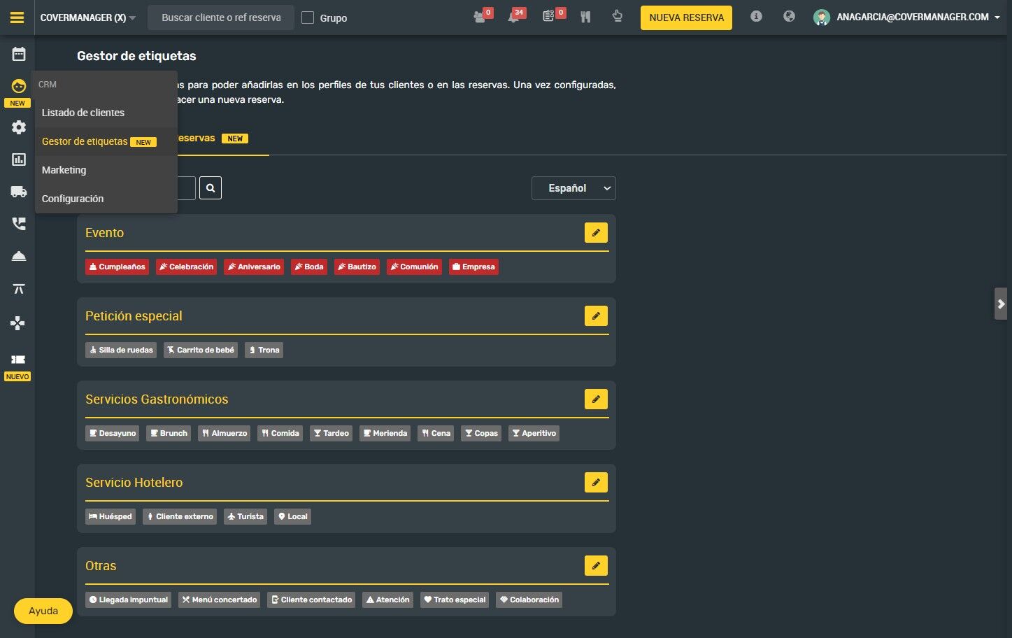Edit the Evento category with pencil icon
Viewport: 1012px width, 638px height.
point(596,233)
